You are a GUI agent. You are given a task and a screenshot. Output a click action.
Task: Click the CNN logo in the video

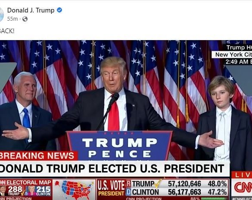[243, 187]
